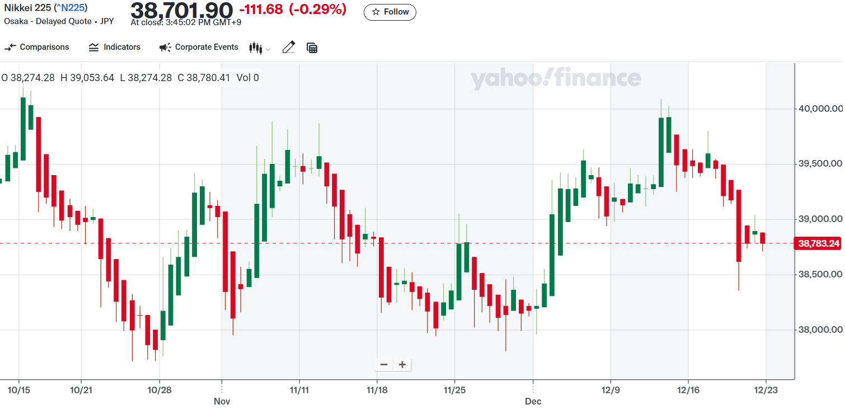The width and height of the screenshot is (845, 409).
Task: Zoom out with the minus button
Action: [384, 365]
